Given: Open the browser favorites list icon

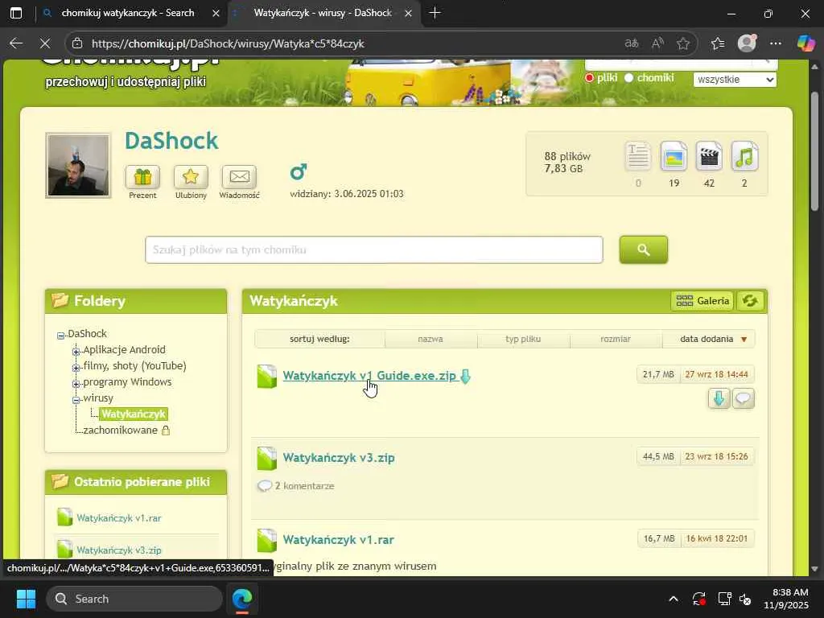Looking at the screenshot, I should pos(718,43).
